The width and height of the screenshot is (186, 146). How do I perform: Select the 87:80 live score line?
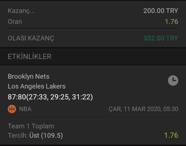[50, 97]
